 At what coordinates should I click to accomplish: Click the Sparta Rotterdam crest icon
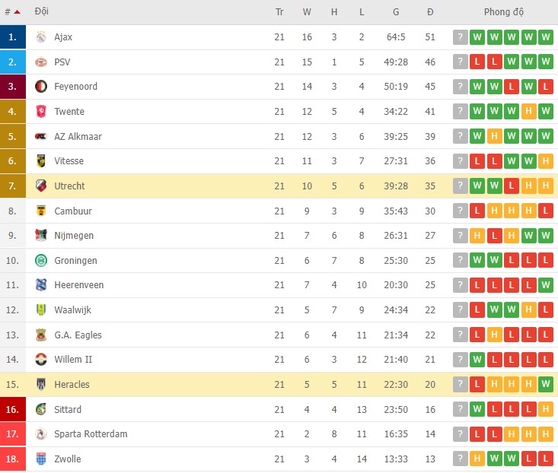(x=41, y=434)
